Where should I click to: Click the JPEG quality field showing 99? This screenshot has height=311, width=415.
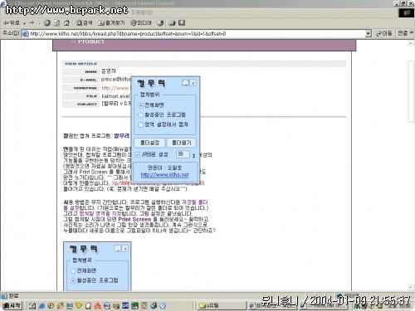183,154
